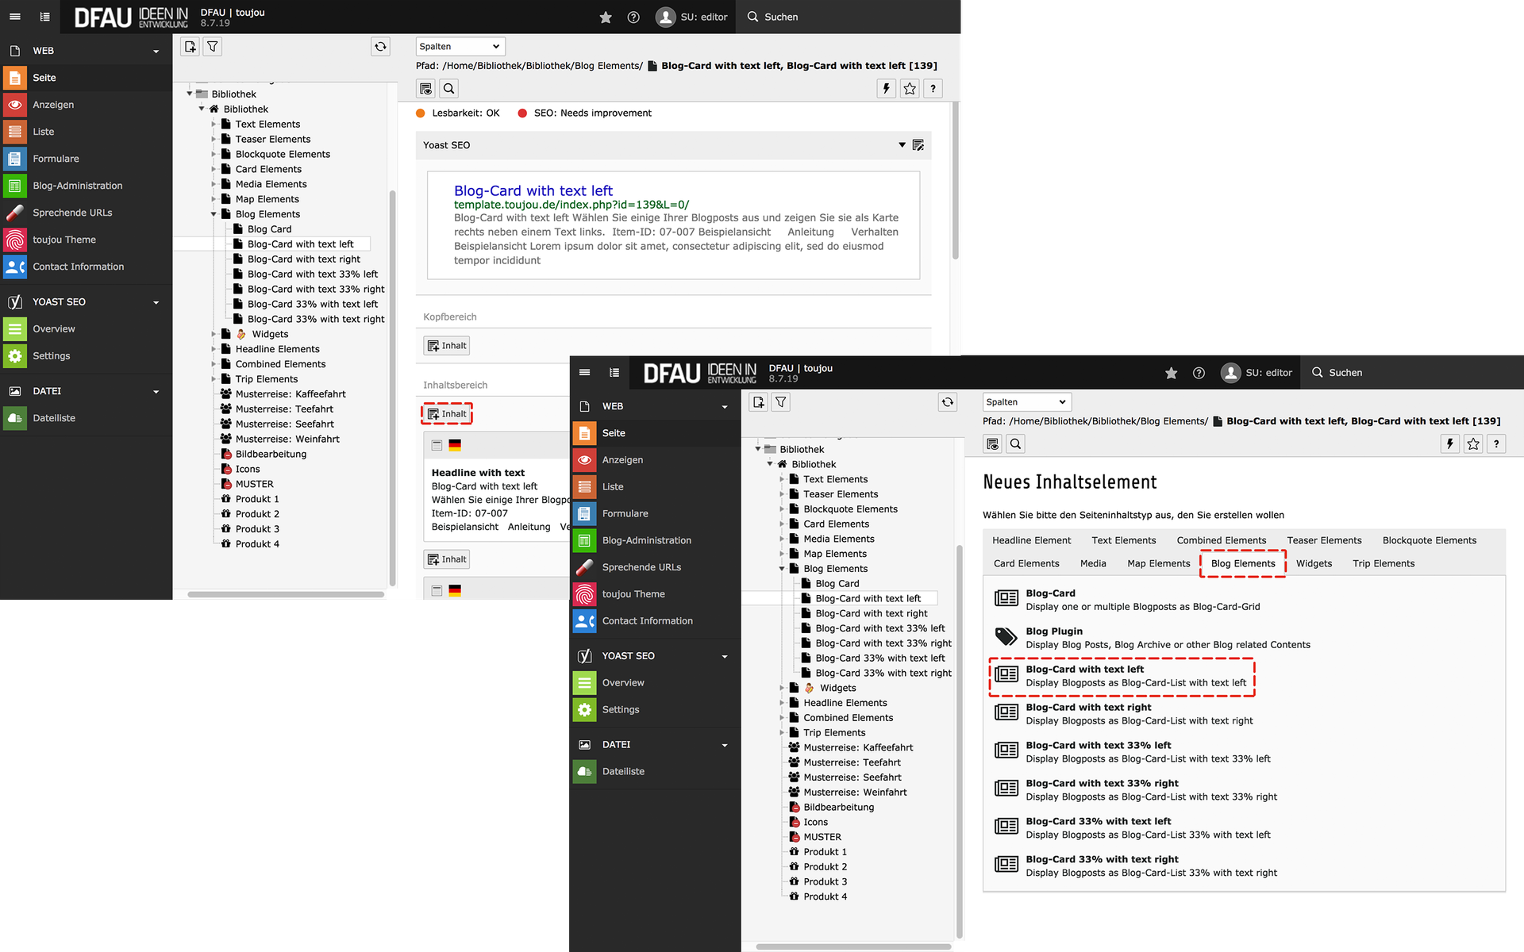
Task: Click the Blog Plugin tag icon
Action: click(1006, 637)
